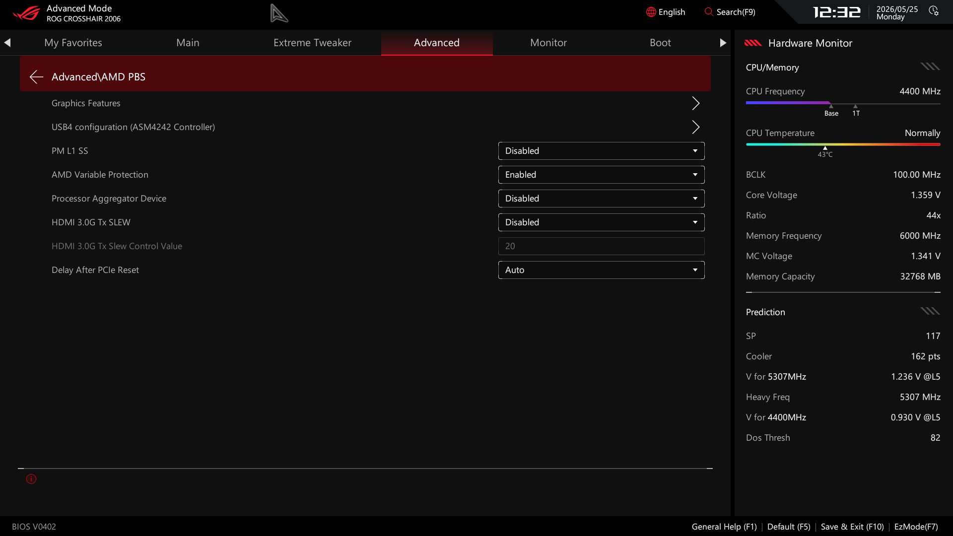Open Processor Aggregator Device dropdown

click(601, 199)
